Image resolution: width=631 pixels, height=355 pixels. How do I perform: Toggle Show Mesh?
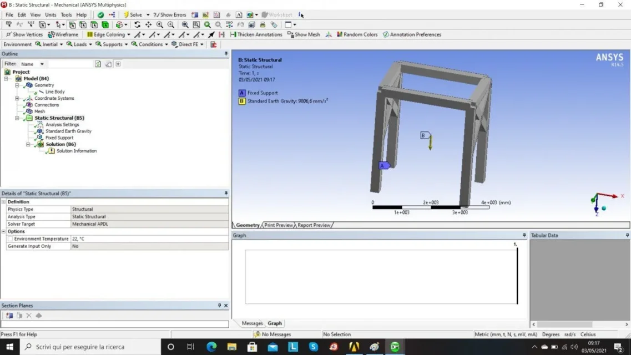(304, 34)
